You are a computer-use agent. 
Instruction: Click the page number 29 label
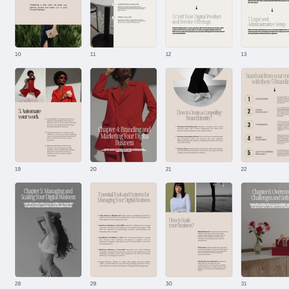(x=93, y=283)
